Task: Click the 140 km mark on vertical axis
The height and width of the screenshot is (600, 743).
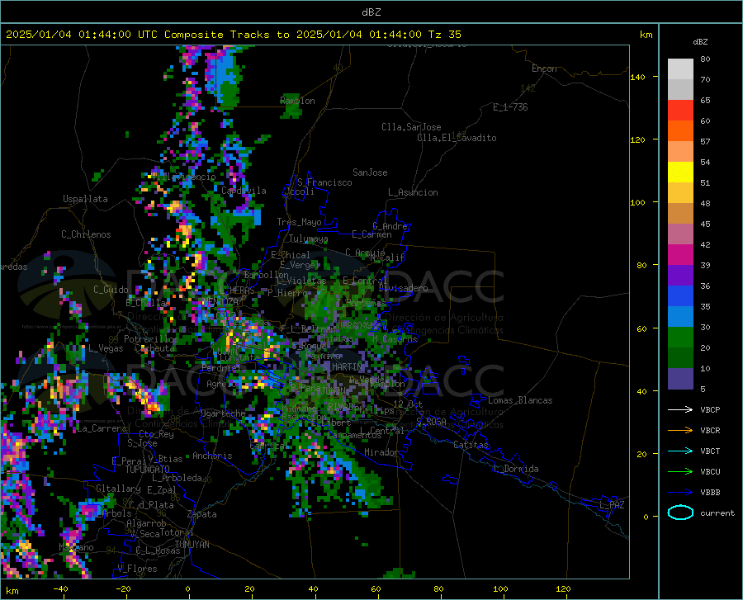Action: pyautogui.click(x=637, y=77)
